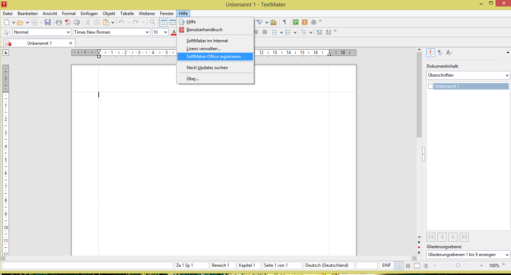Open the thesaurus books icon
Screen dimensions: 511x275
pos(273,22)
